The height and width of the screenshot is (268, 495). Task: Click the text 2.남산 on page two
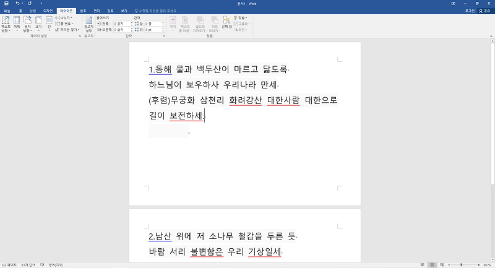(160, 236)
